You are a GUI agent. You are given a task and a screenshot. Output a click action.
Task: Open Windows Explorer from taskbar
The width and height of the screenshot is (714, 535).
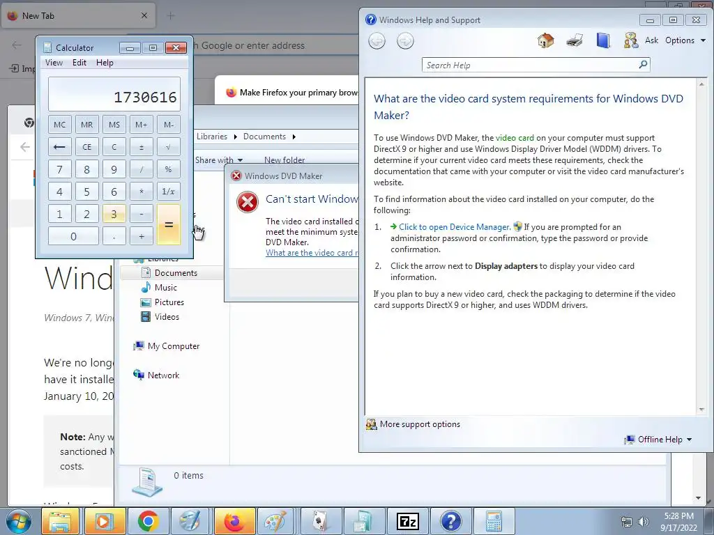click(61, 521)
